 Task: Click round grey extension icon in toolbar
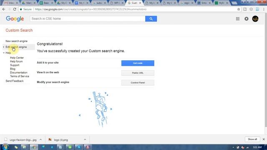[x=251, y=9]
